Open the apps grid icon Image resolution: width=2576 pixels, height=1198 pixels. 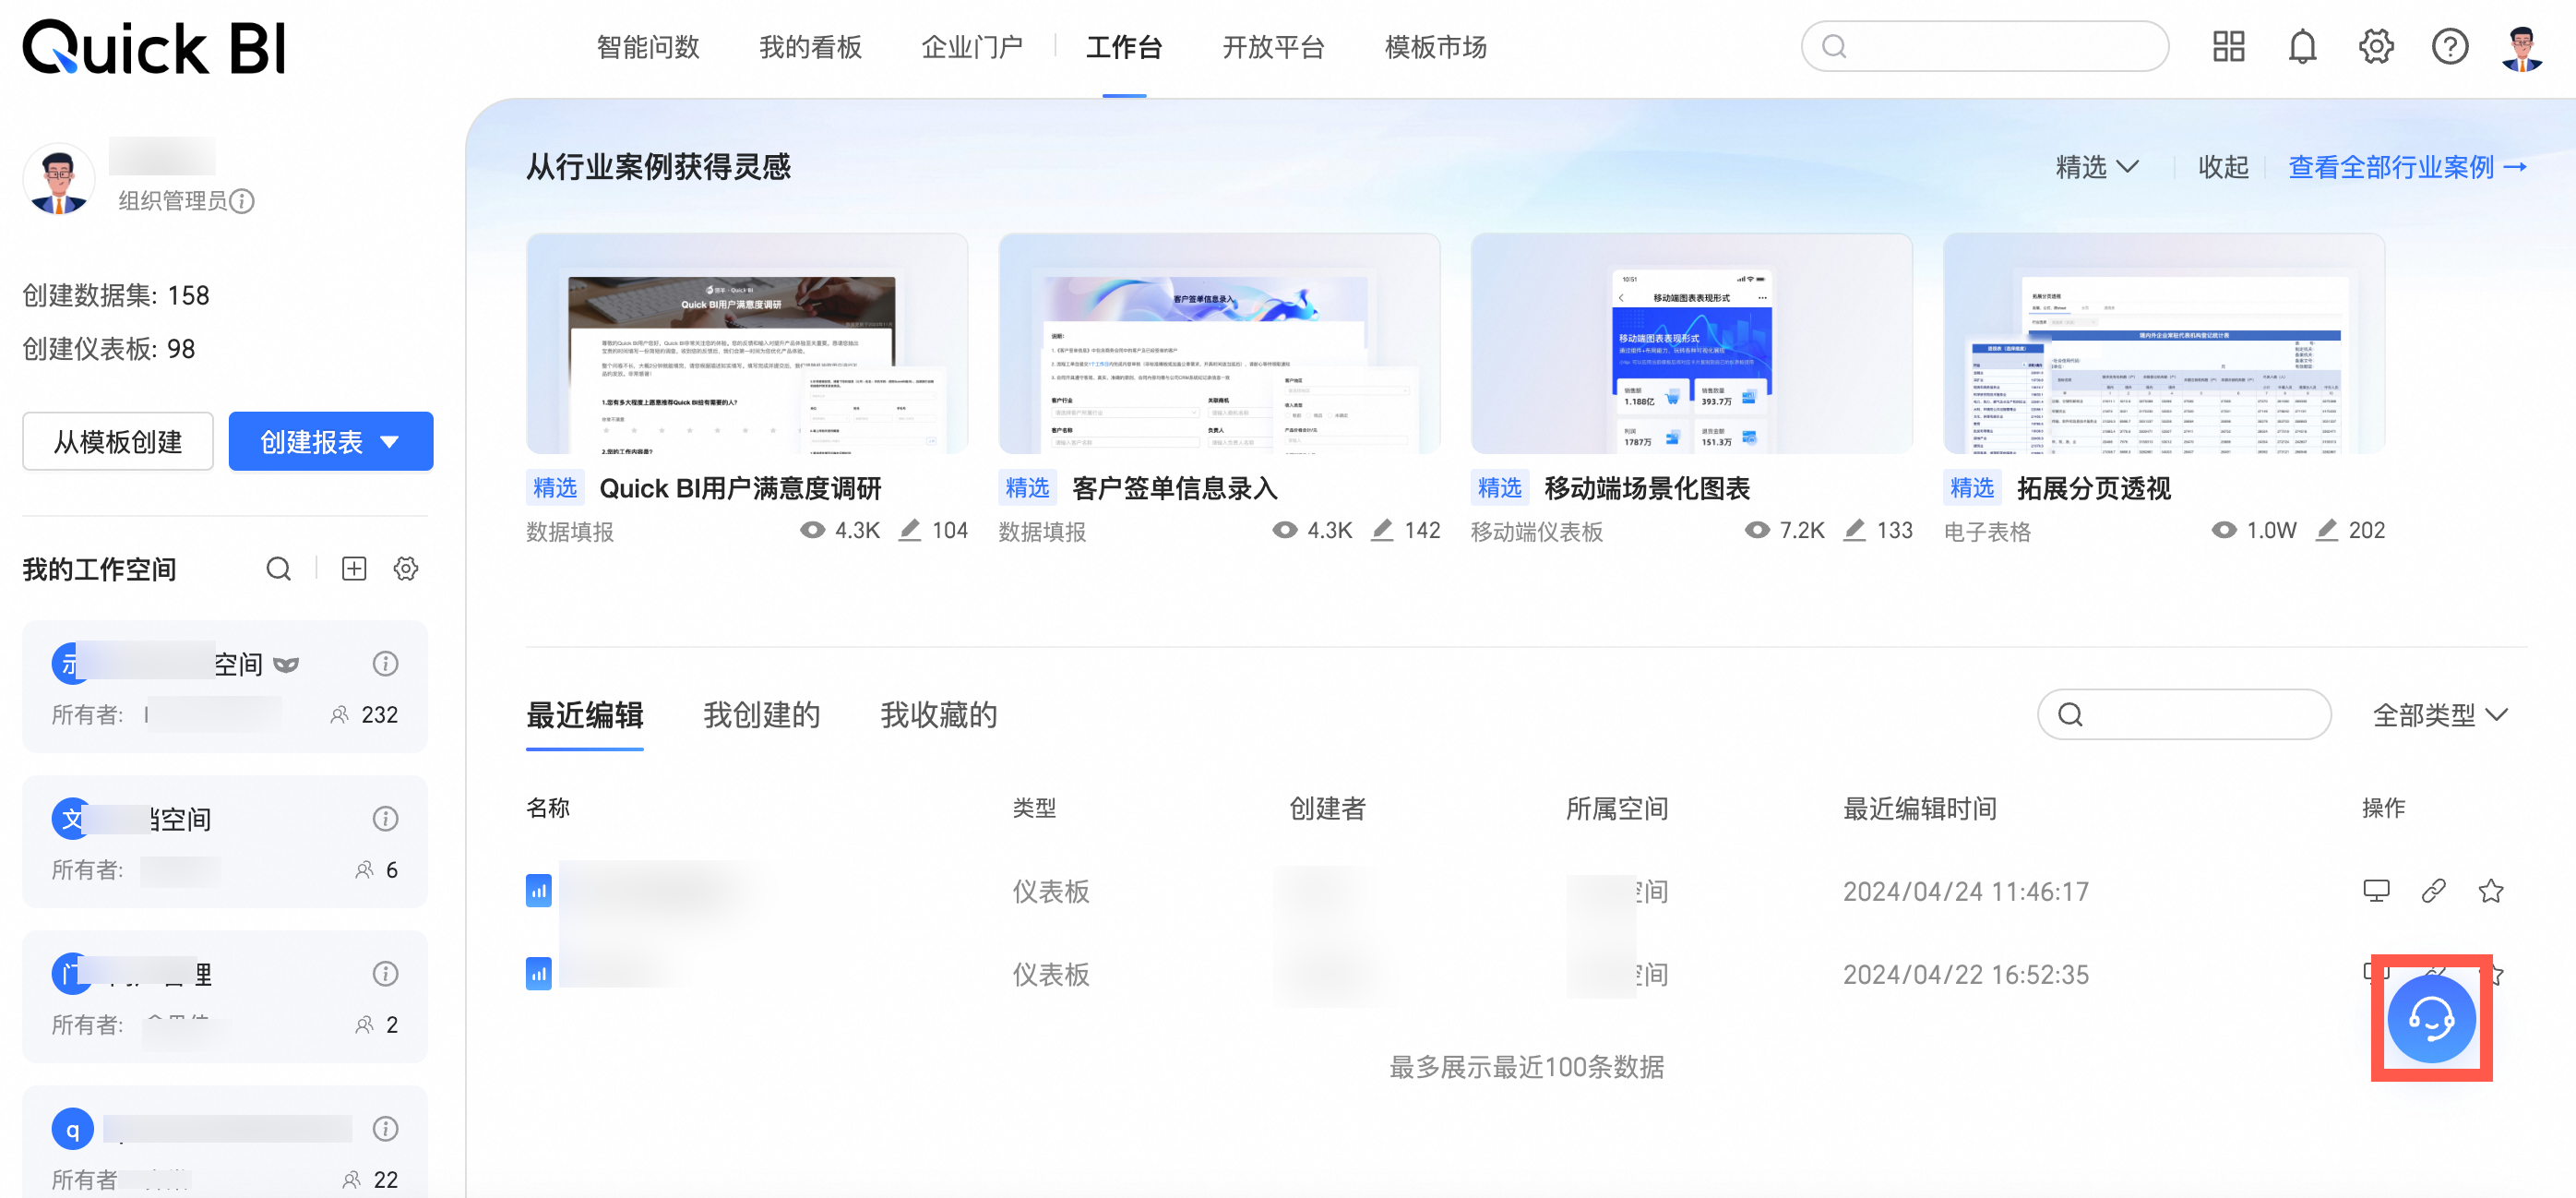tap(2228, 47)
